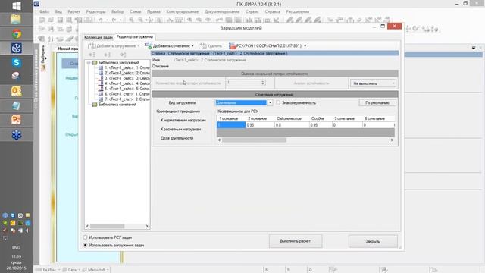Click the zoom out magnifier toolbar icon
The image size is (485, 273).
(140, 20)
